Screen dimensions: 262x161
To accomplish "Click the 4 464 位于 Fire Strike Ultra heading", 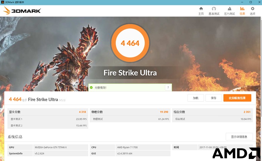I will tap(37, 99).
